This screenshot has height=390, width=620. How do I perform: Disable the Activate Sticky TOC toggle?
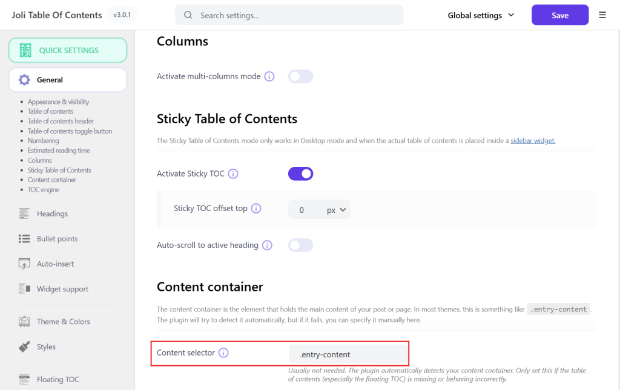tap(300, 174)
